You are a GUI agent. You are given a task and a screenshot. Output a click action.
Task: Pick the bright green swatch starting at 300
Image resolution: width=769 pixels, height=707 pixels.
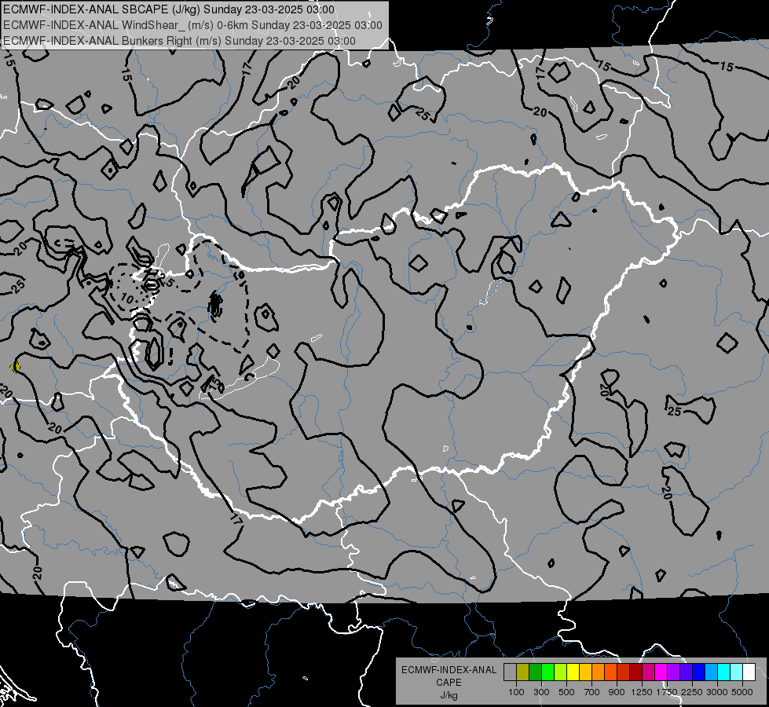point(547,672)
